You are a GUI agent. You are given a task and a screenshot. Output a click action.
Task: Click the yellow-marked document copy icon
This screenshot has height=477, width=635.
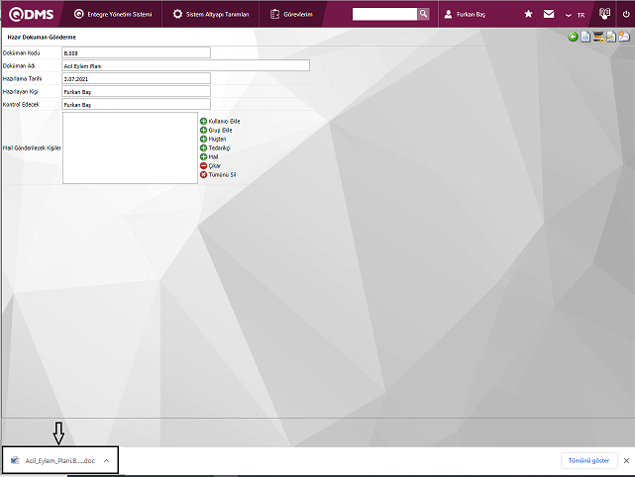(x=611, y=37)
